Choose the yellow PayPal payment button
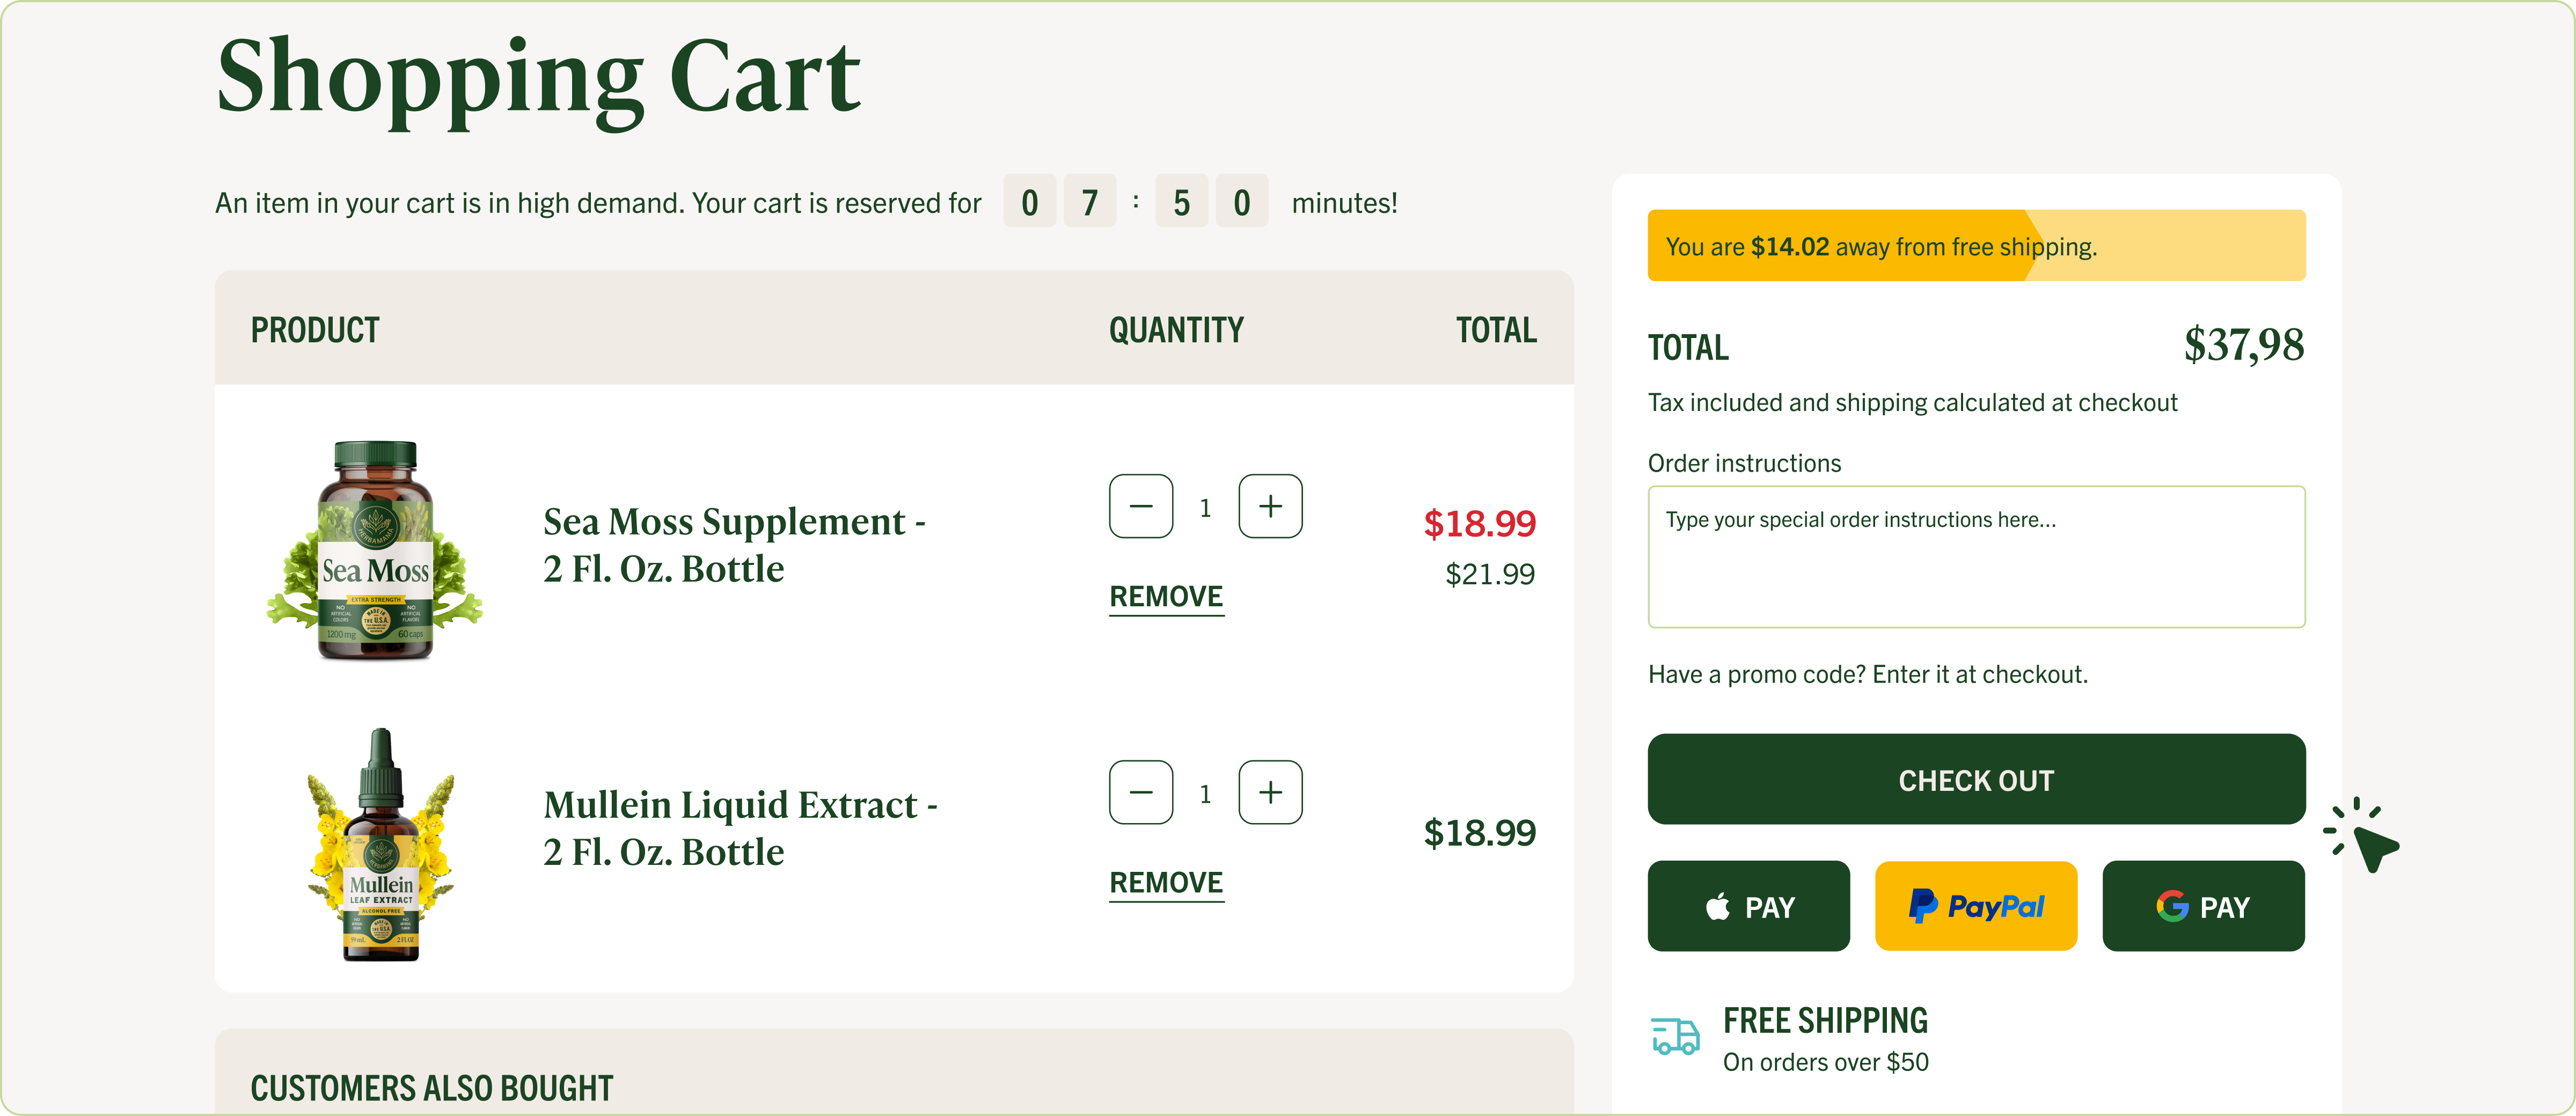This screenshot has width=2576, height=1116. coord(1975,906)
